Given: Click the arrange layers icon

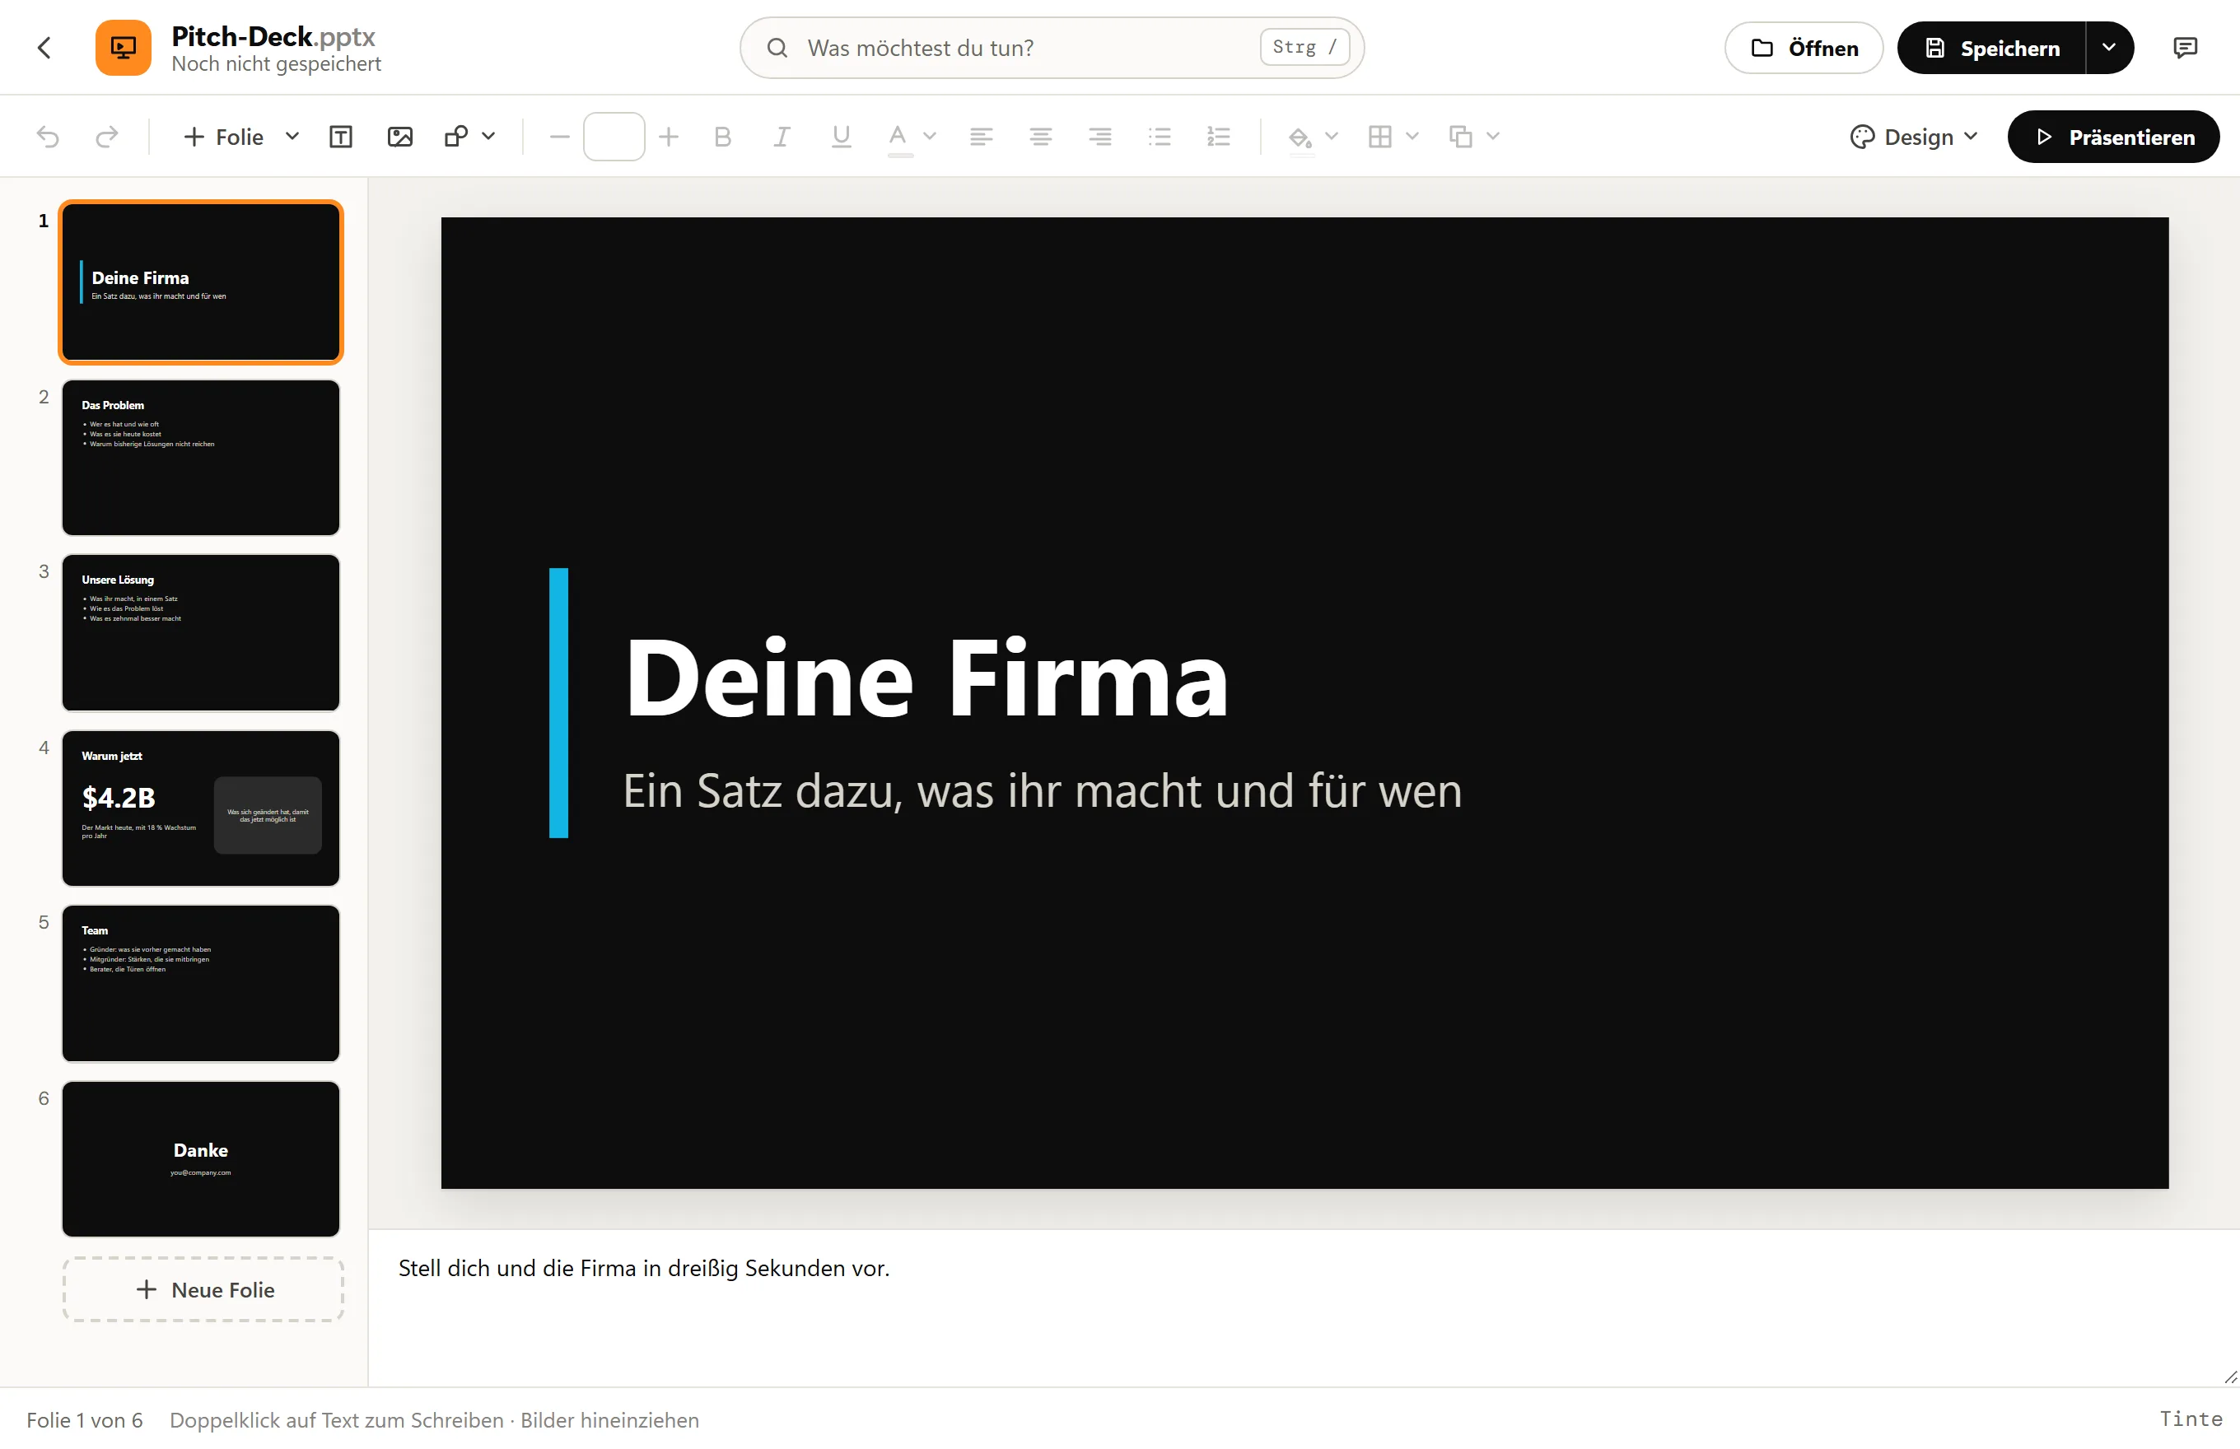Looking at the screenshot, I should (1461, 137).
